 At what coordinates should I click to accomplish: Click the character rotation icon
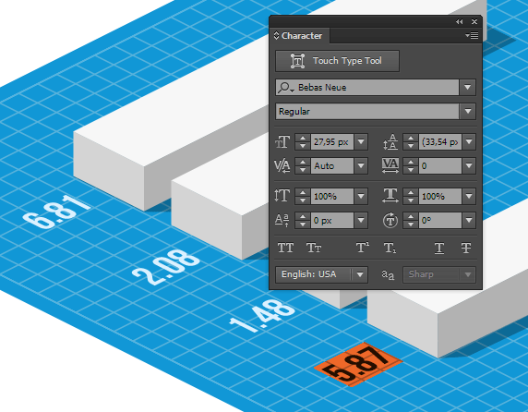390,220
